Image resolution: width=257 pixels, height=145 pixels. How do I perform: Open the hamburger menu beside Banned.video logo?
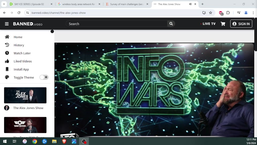(7, 24)
